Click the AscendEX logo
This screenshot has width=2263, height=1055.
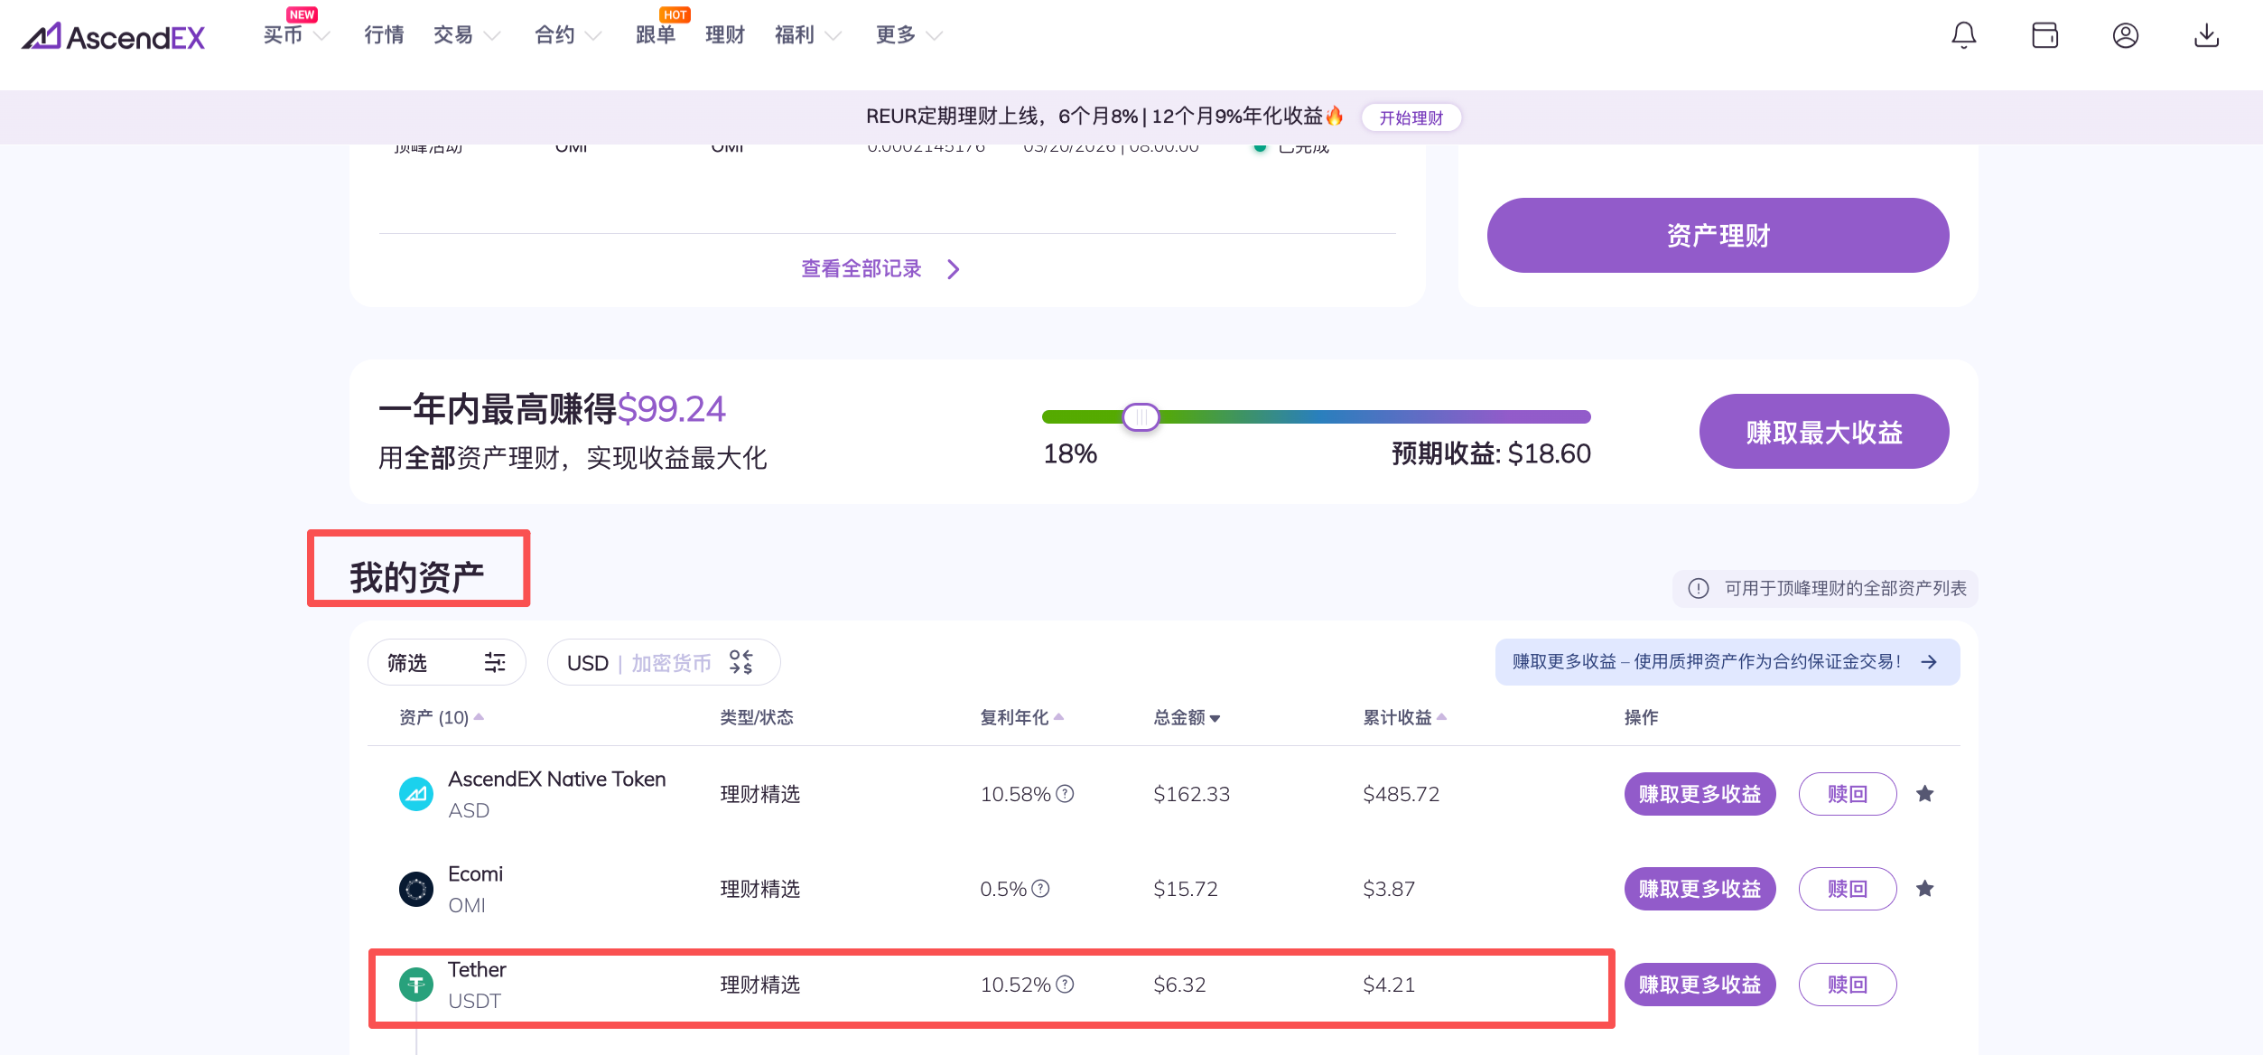pyautogui.click(x=114, y=36)
